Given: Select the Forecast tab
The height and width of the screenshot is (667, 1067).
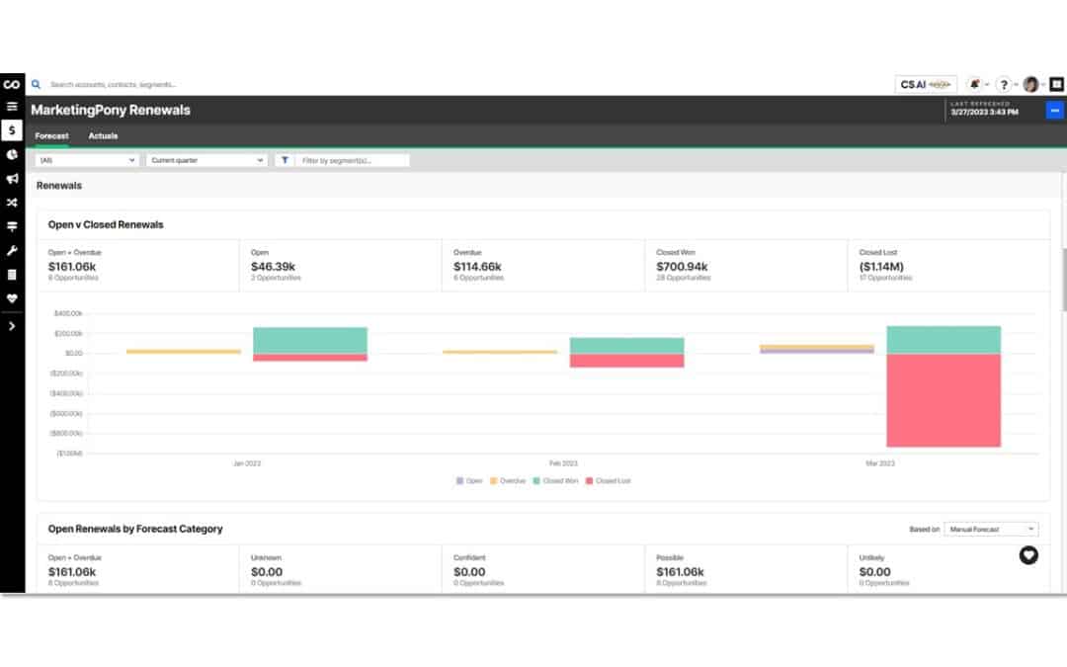Looking at the screenshot, I should pyautogui.click(x=51, y=136).
